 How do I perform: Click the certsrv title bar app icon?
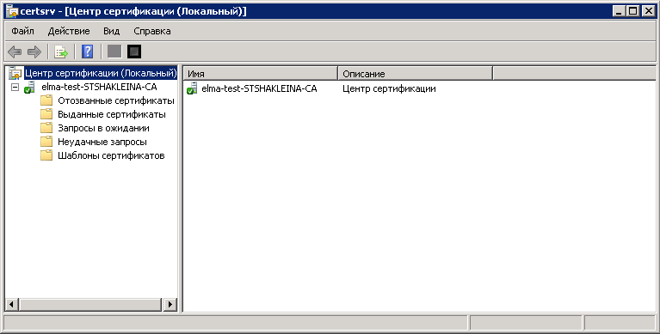pyautogui.click(x=12, y=11)
